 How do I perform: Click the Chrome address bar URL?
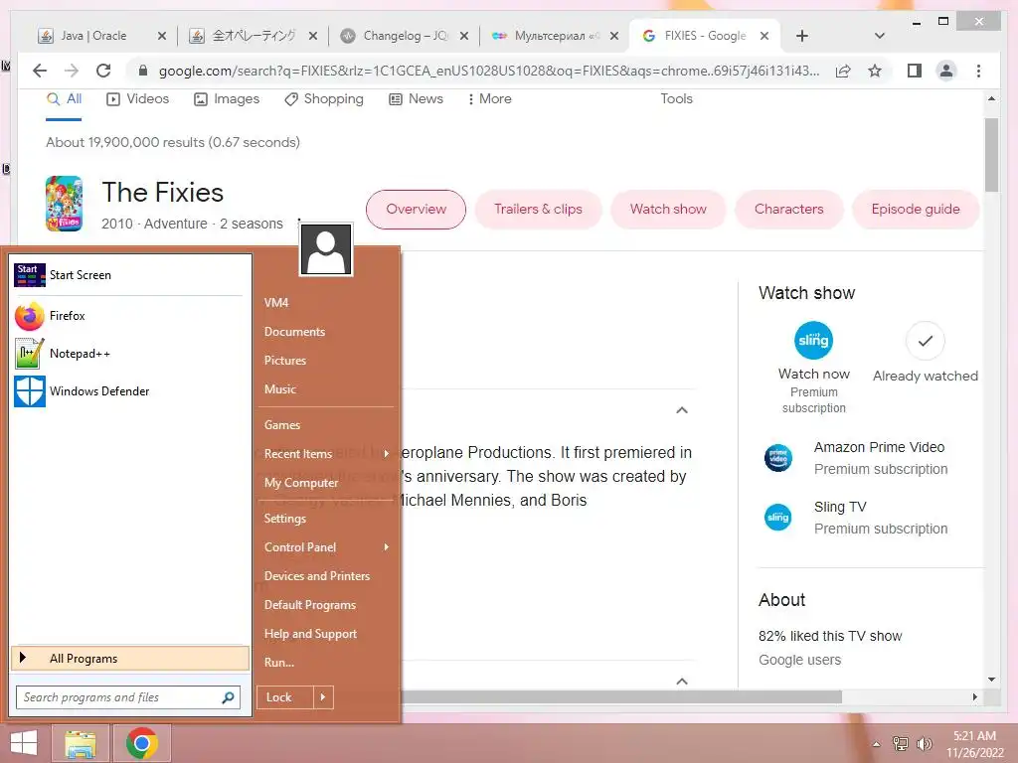coord(489,71)
